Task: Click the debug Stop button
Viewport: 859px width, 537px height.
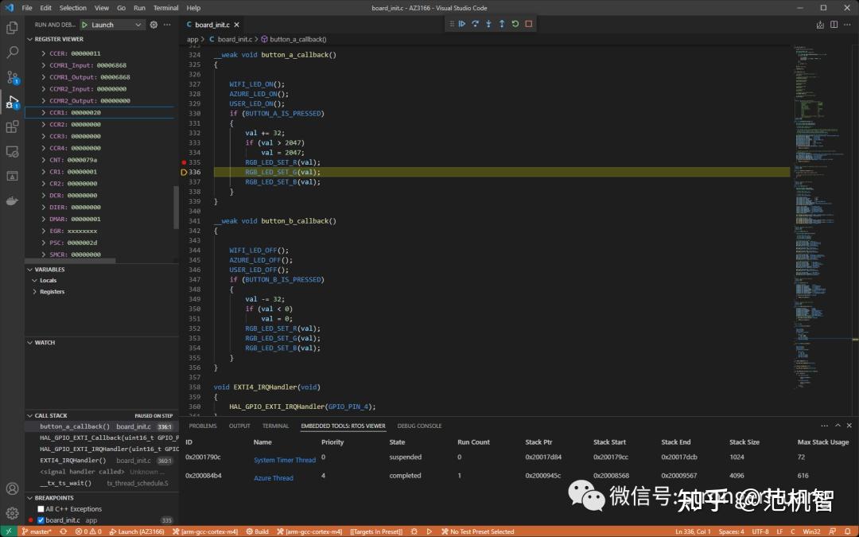Action: point(529,24)
